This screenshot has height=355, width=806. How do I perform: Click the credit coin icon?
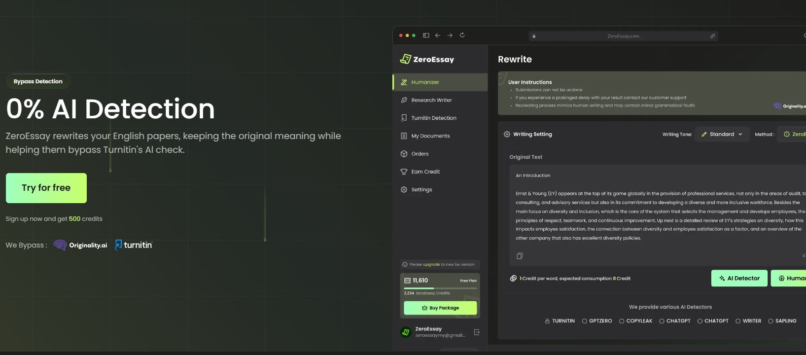(513, 279)
